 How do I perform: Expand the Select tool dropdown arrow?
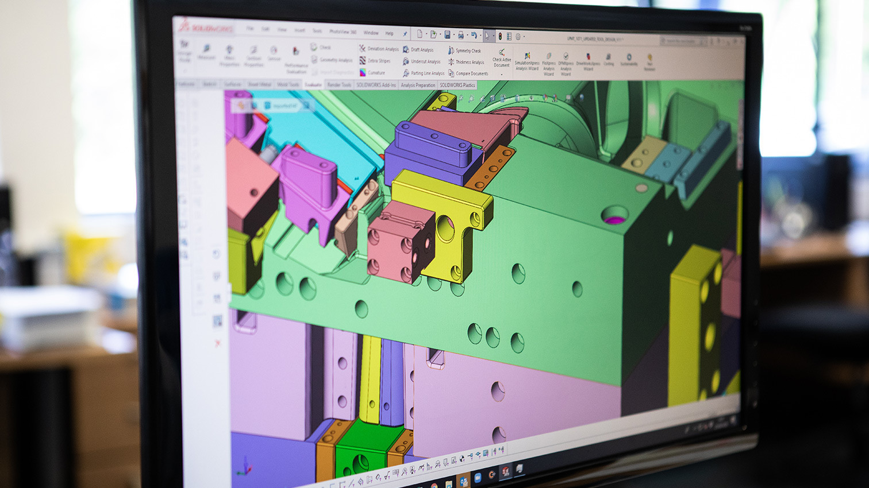[493, 36]
